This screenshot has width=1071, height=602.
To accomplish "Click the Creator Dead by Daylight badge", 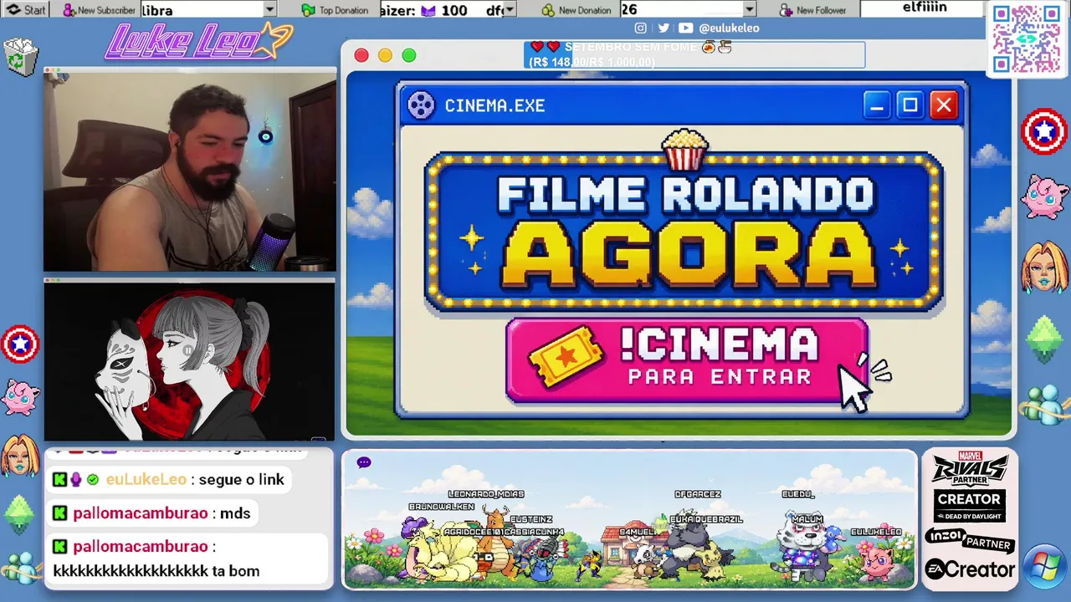I will pyautogui.click(x=970, y=506).
